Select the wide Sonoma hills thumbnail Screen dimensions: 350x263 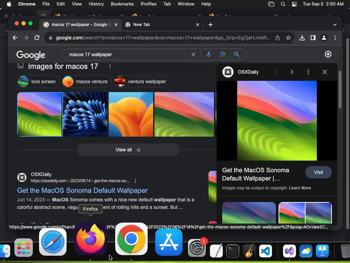tap(184, 114)
